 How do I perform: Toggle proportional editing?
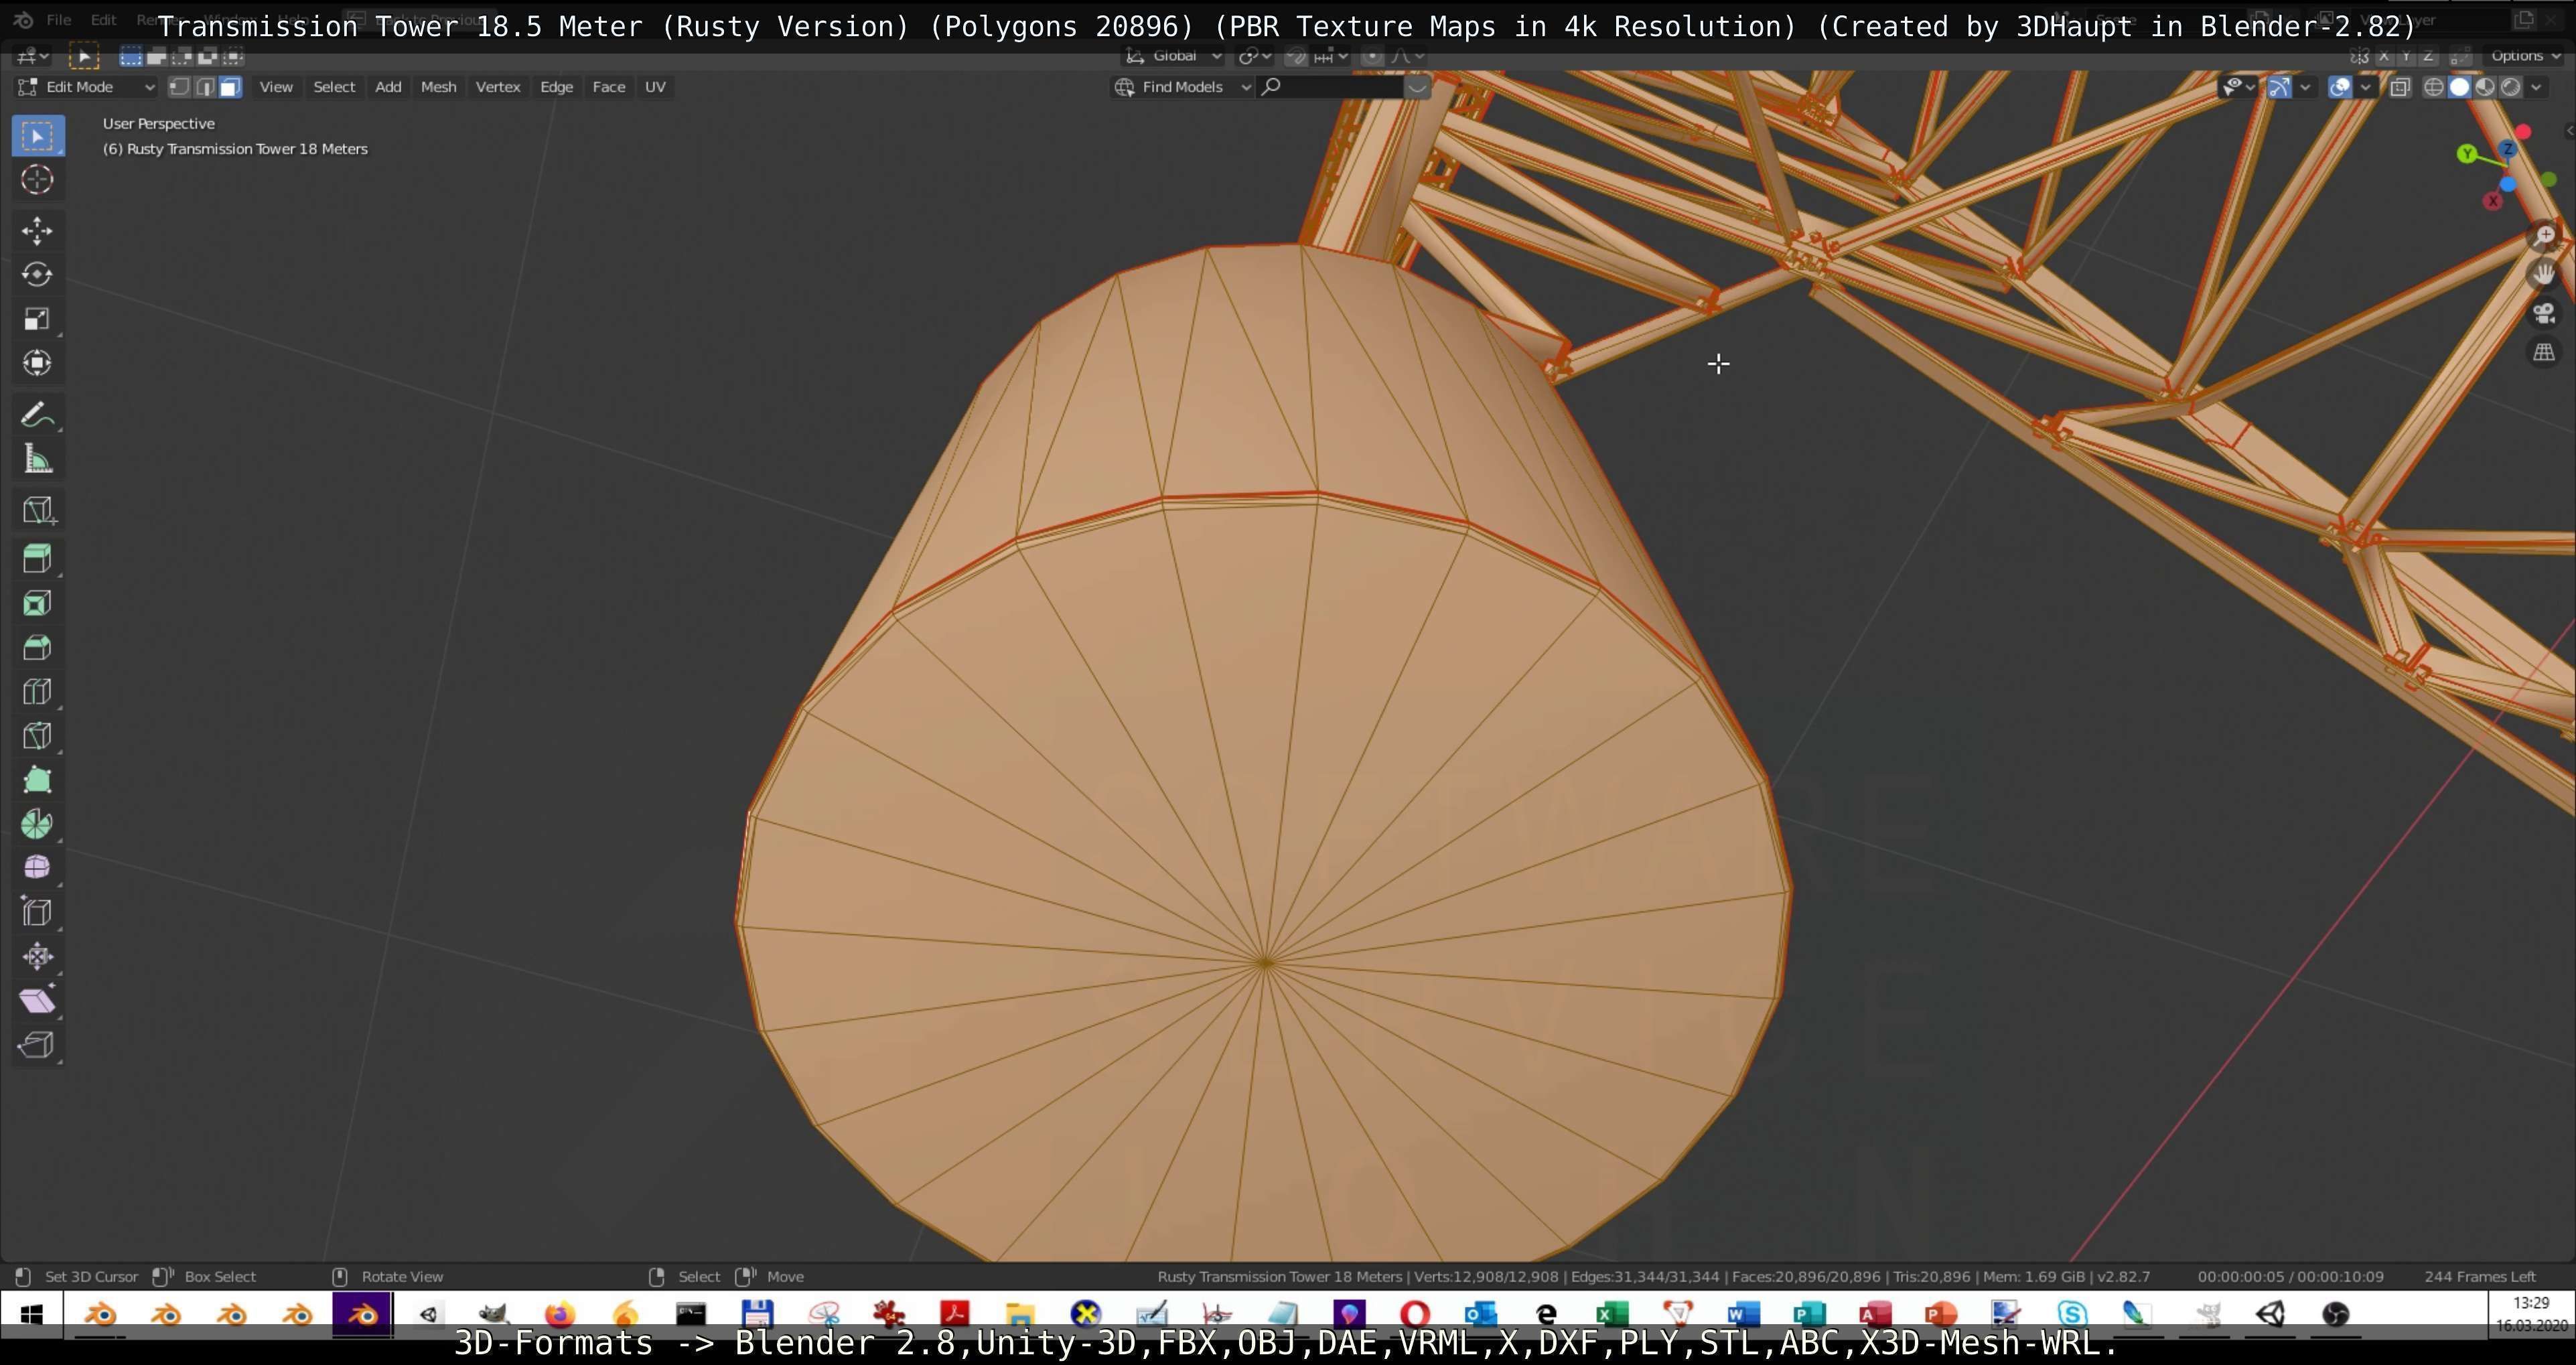tap(1372, 56)
